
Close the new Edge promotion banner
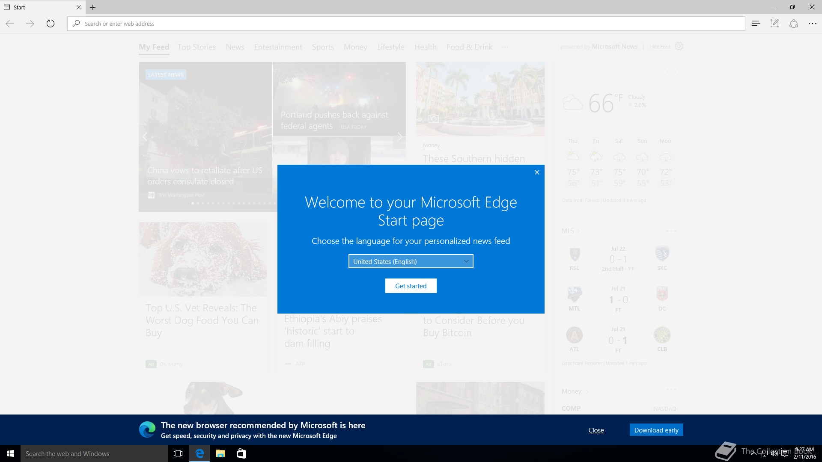(x=596, y=430)
